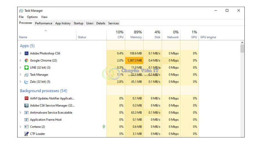The height and width of the screenshot is (144, 262).
Task: Expand the Google Chrome (22) process group
Action: click(20, 60)
